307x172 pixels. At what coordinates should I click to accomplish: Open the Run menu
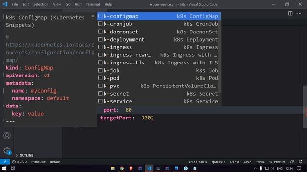pyautogui.click(x=78, y=4)
